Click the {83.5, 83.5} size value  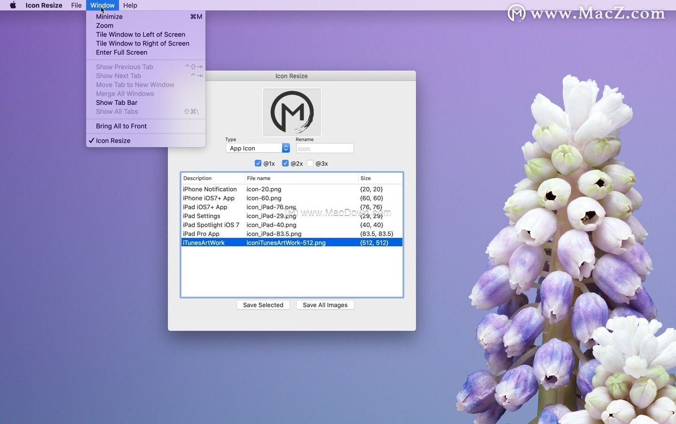click(377, 234)
